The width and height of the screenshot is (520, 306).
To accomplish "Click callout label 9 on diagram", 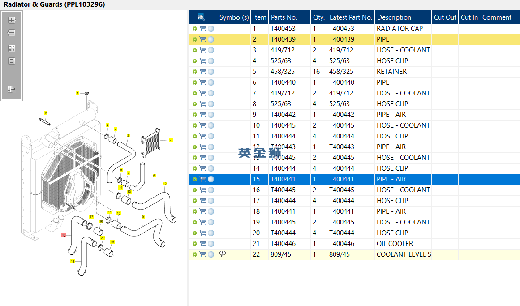I will 143,217.
